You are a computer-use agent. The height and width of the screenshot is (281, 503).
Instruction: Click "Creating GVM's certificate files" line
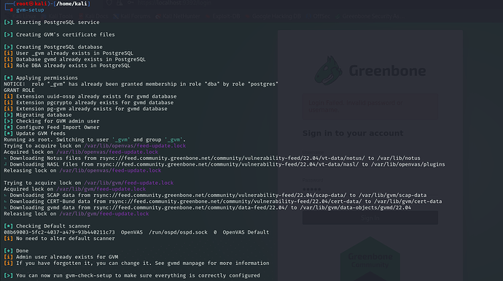[59, 35]
